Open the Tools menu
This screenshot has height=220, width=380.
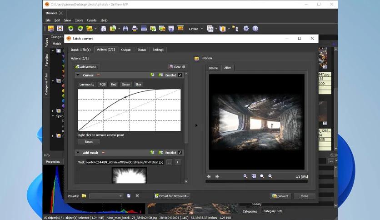pos(79,20)
